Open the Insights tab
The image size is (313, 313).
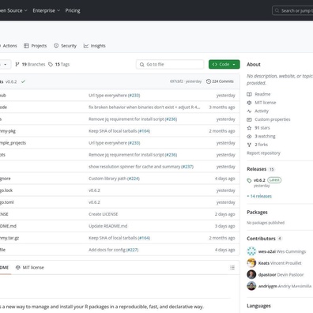95,46
